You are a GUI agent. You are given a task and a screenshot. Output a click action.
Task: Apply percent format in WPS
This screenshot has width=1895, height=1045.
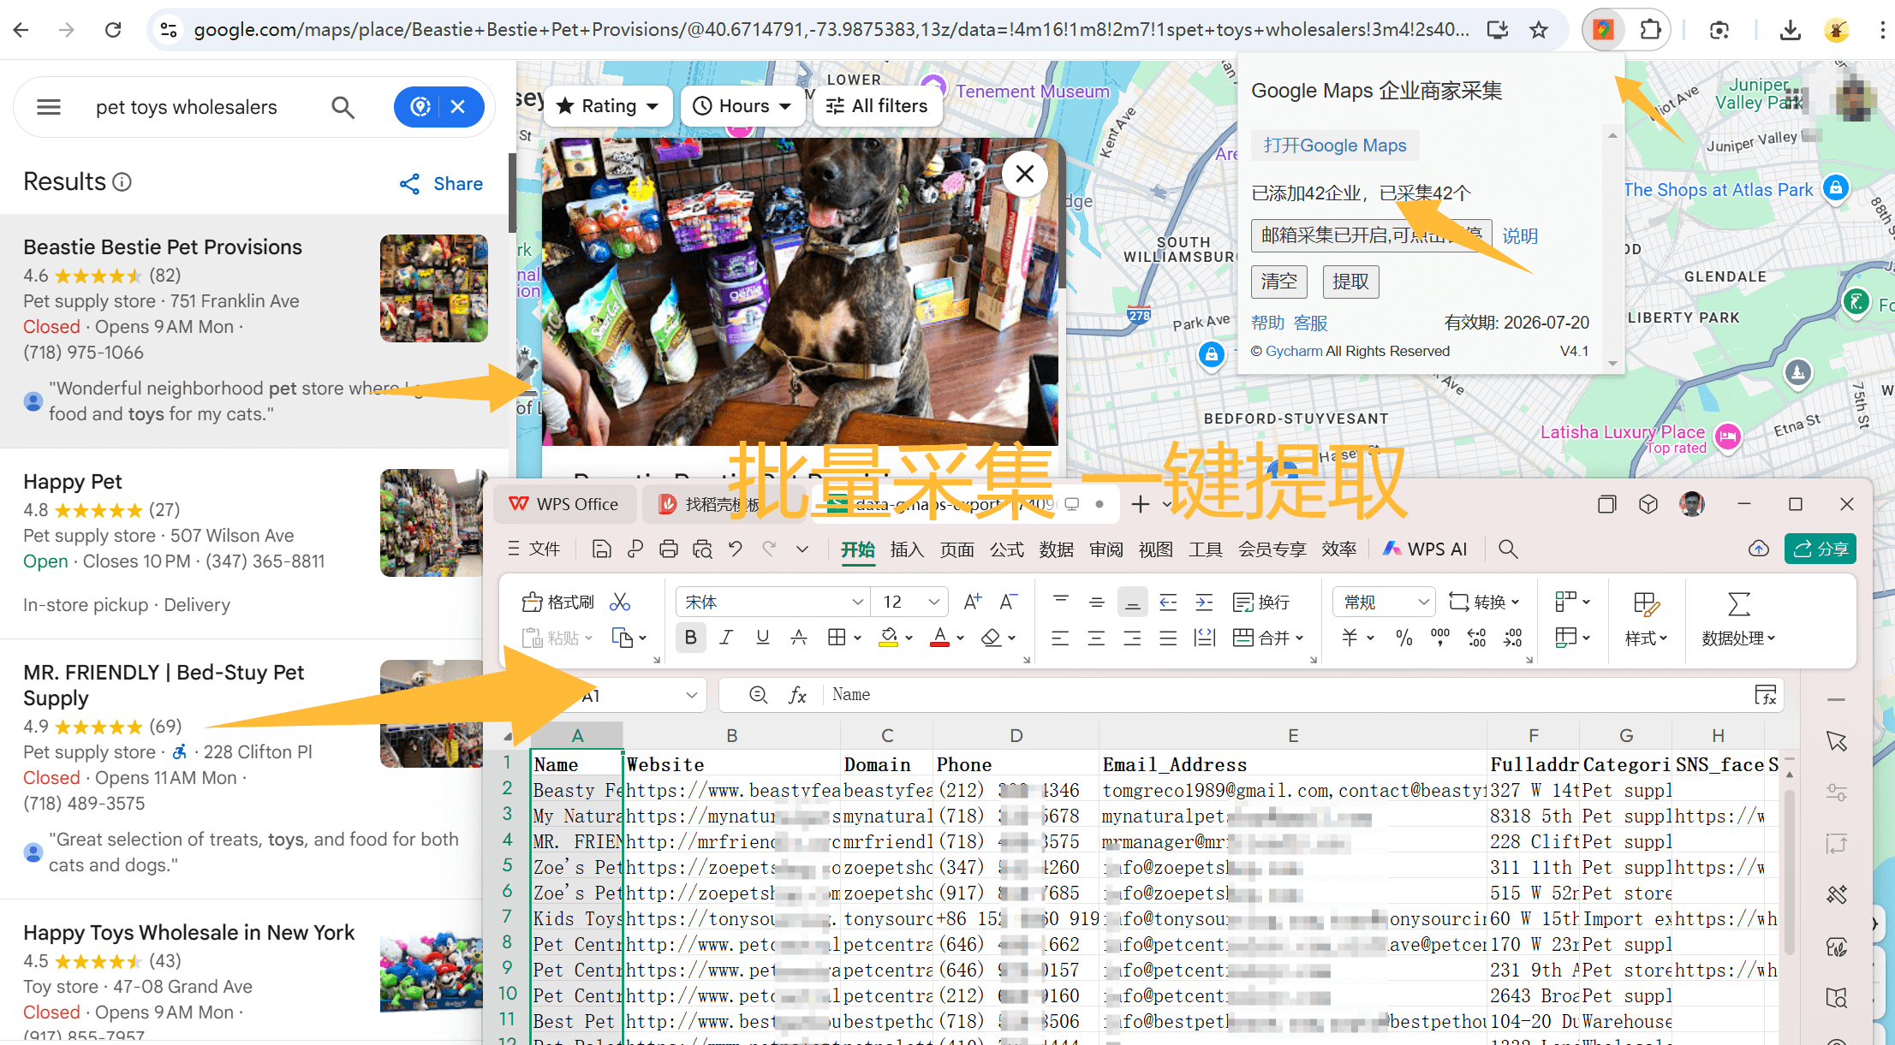pyautogui.click(x=1404, y=638)
